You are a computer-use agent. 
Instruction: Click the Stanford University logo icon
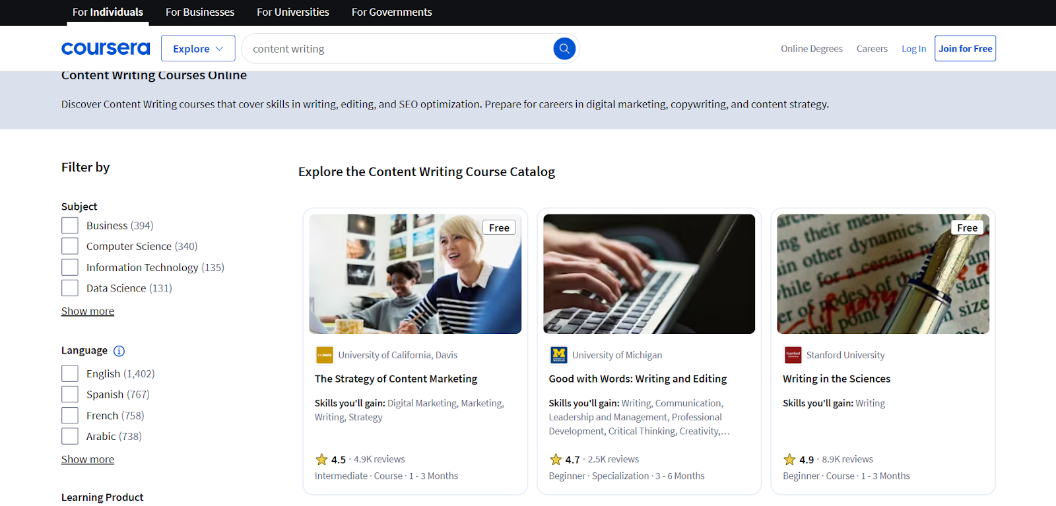793,355
